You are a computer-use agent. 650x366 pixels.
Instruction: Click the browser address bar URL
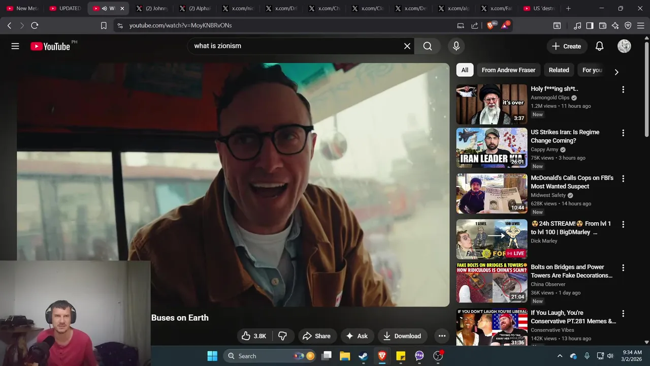coord(180,25)
